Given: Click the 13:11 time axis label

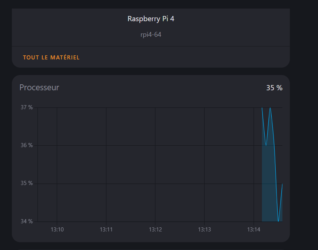Looking at the screenshot, I should (x=106, y=230).
